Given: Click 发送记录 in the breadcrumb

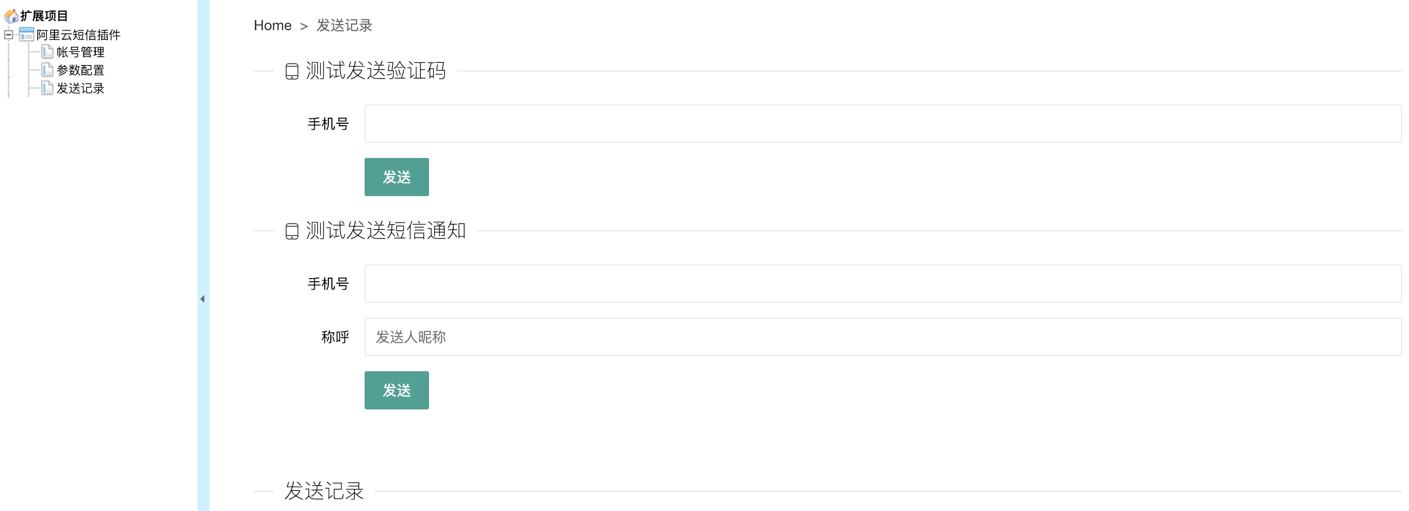Looking at the screenshot, I should pos(344,25).
